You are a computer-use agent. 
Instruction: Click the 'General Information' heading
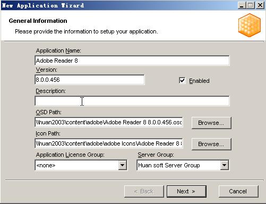click(38, 21)
